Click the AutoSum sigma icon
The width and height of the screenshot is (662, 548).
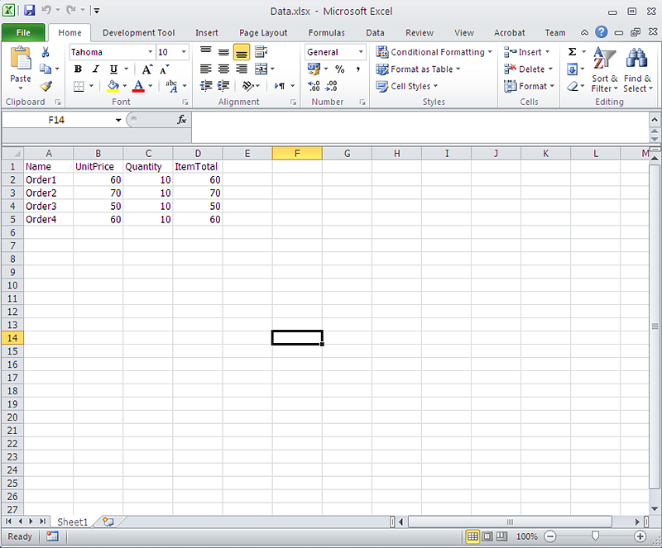click(572, 52)
